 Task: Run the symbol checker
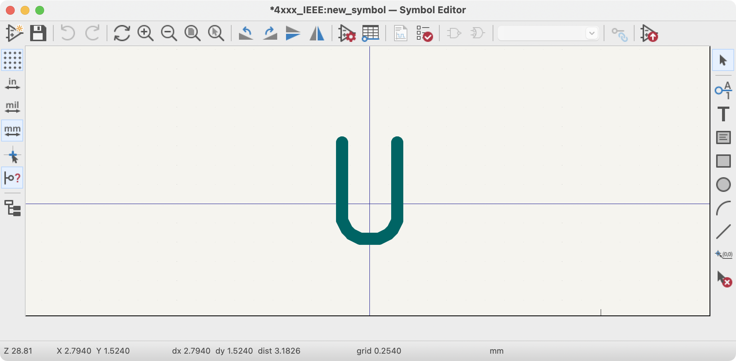(x=425, y=34)
